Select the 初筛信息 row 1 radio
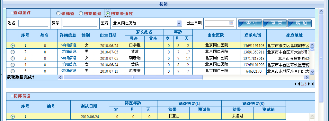 (x=13, y=117)
